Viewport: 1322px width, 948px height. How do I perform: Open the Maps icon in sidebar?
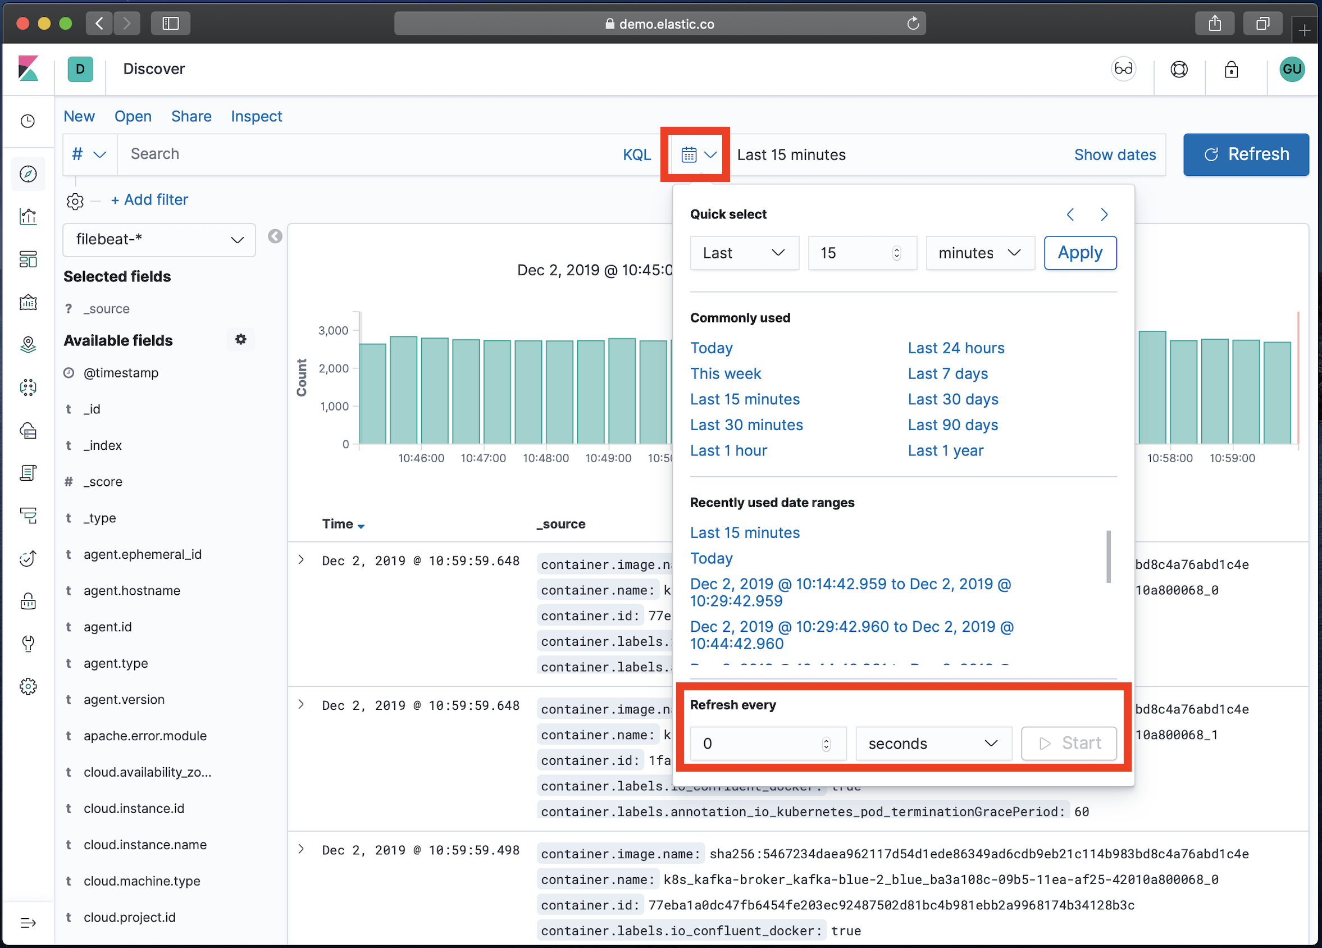(x=28, y=345)
